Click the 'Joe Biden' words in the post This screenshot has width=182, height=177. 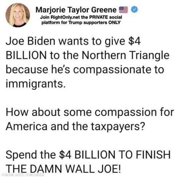click(31, 41)
